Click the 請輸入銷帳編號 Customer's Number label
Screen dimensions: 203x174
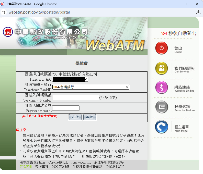click(x=37, y=97)
